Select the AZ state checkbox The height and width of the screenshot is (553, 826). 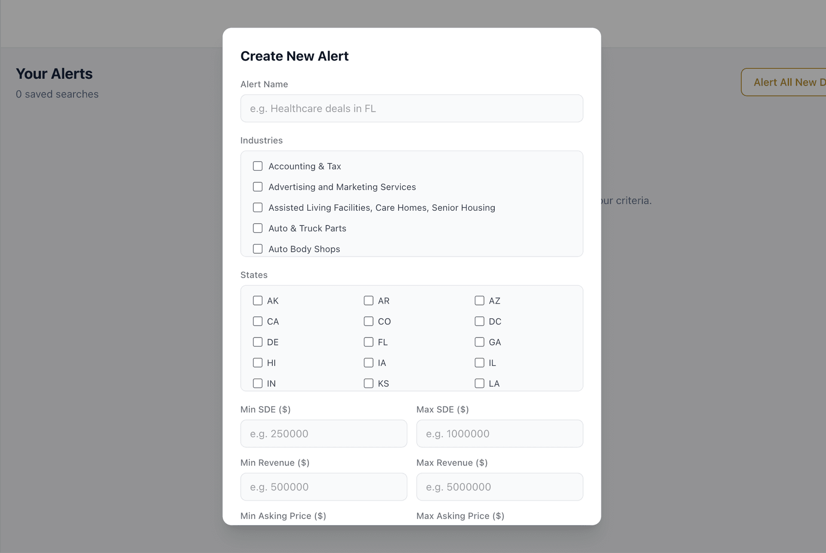[x=479, y=301]
